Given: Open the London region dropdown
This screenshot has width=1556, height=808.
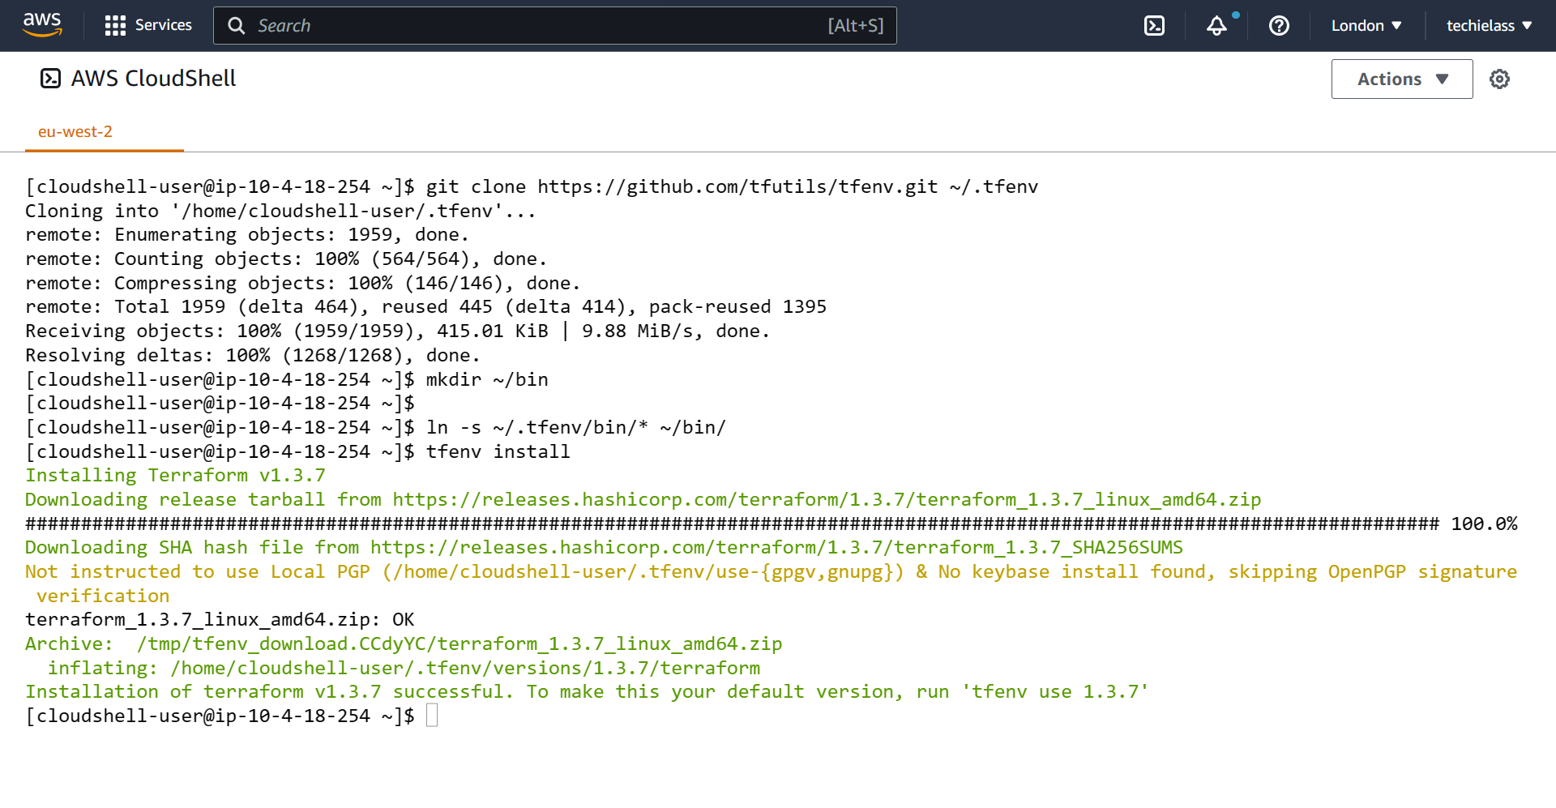Looking at the screenshot, I should tap(1366, 25).
